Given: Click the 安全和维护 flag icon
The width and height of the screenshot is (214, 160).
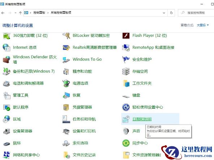Looking at the screenshot, I should click(x=126, y=60).
